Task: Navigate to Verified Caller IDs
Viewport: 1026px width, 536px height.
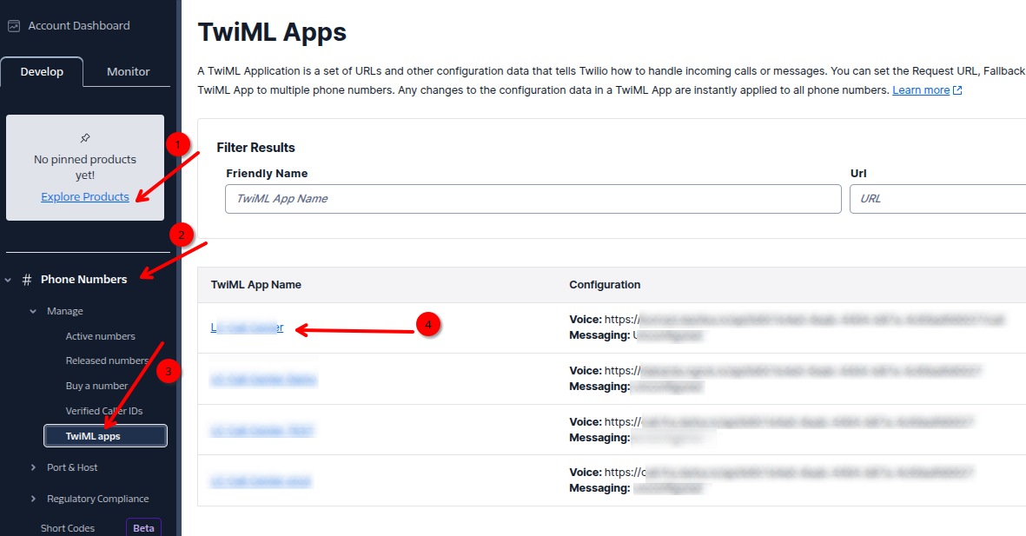Action: 106,410
